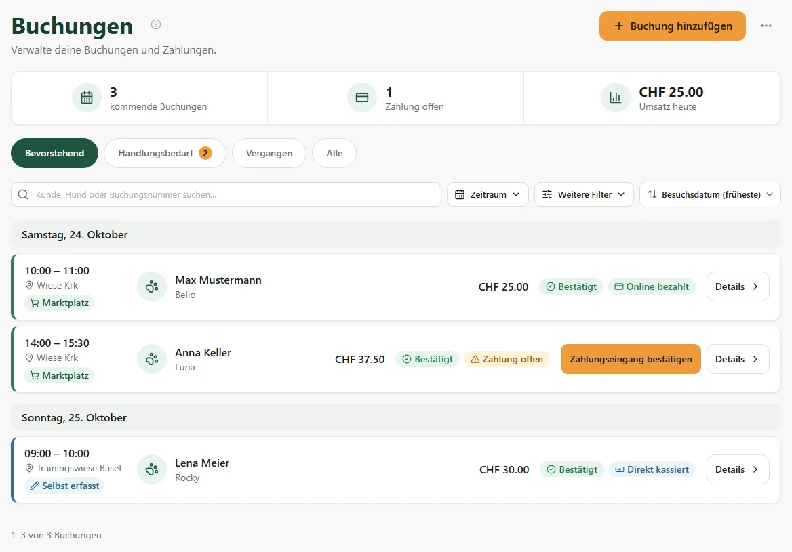The image size is (792, 552).
Task: Click the paw icon for Max Mustermann
Action: pyautogui.click(x=151, y=286)
